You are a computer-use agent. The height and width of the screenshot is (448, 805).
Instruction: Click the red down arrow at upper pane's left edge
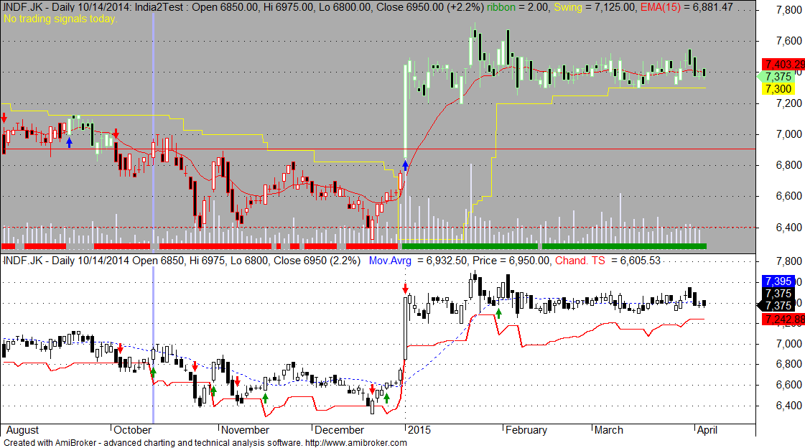click(x=4, y=118)
